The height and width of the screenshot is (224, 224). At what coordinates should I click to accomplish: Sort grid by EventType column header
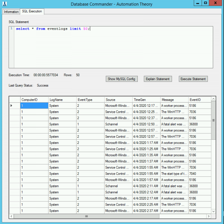pyautogui.click(x=90, y=100)
